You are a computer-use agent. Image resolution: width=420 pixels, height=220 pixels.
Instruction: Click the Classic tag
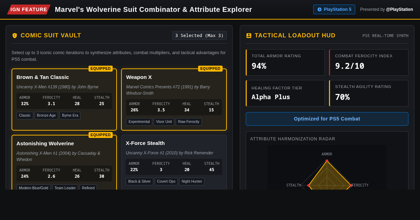coord(25,116)
